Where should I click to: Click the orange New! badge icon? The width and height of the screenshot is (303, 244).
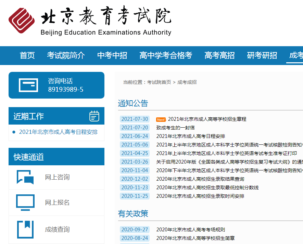pos(161,119)
